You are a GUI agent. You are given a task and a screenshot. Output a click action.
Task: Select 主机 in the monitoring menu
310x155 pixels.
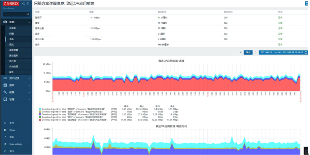point(11,39)
